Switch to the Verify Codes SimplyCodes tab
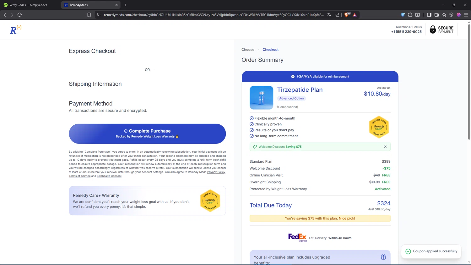Viewport: 471px width, 265px height. pos(28,5)
